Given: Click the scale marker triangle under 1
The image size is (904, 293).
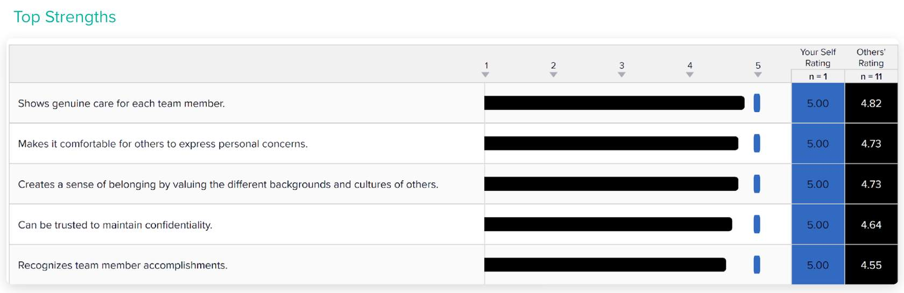Looking at the screenshot, I should (485, 75).
